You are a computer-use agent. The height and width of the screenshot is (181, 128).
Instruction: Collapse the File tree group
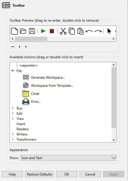point(13,71)
